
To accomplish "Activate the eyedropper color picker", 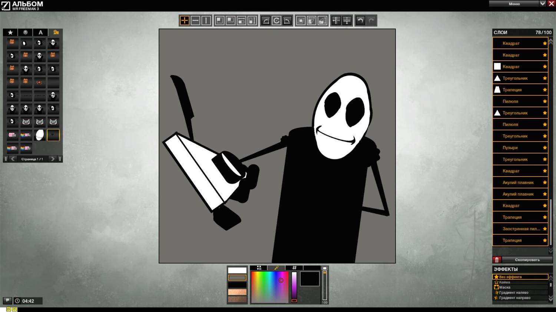I will (x=276, y=268).
